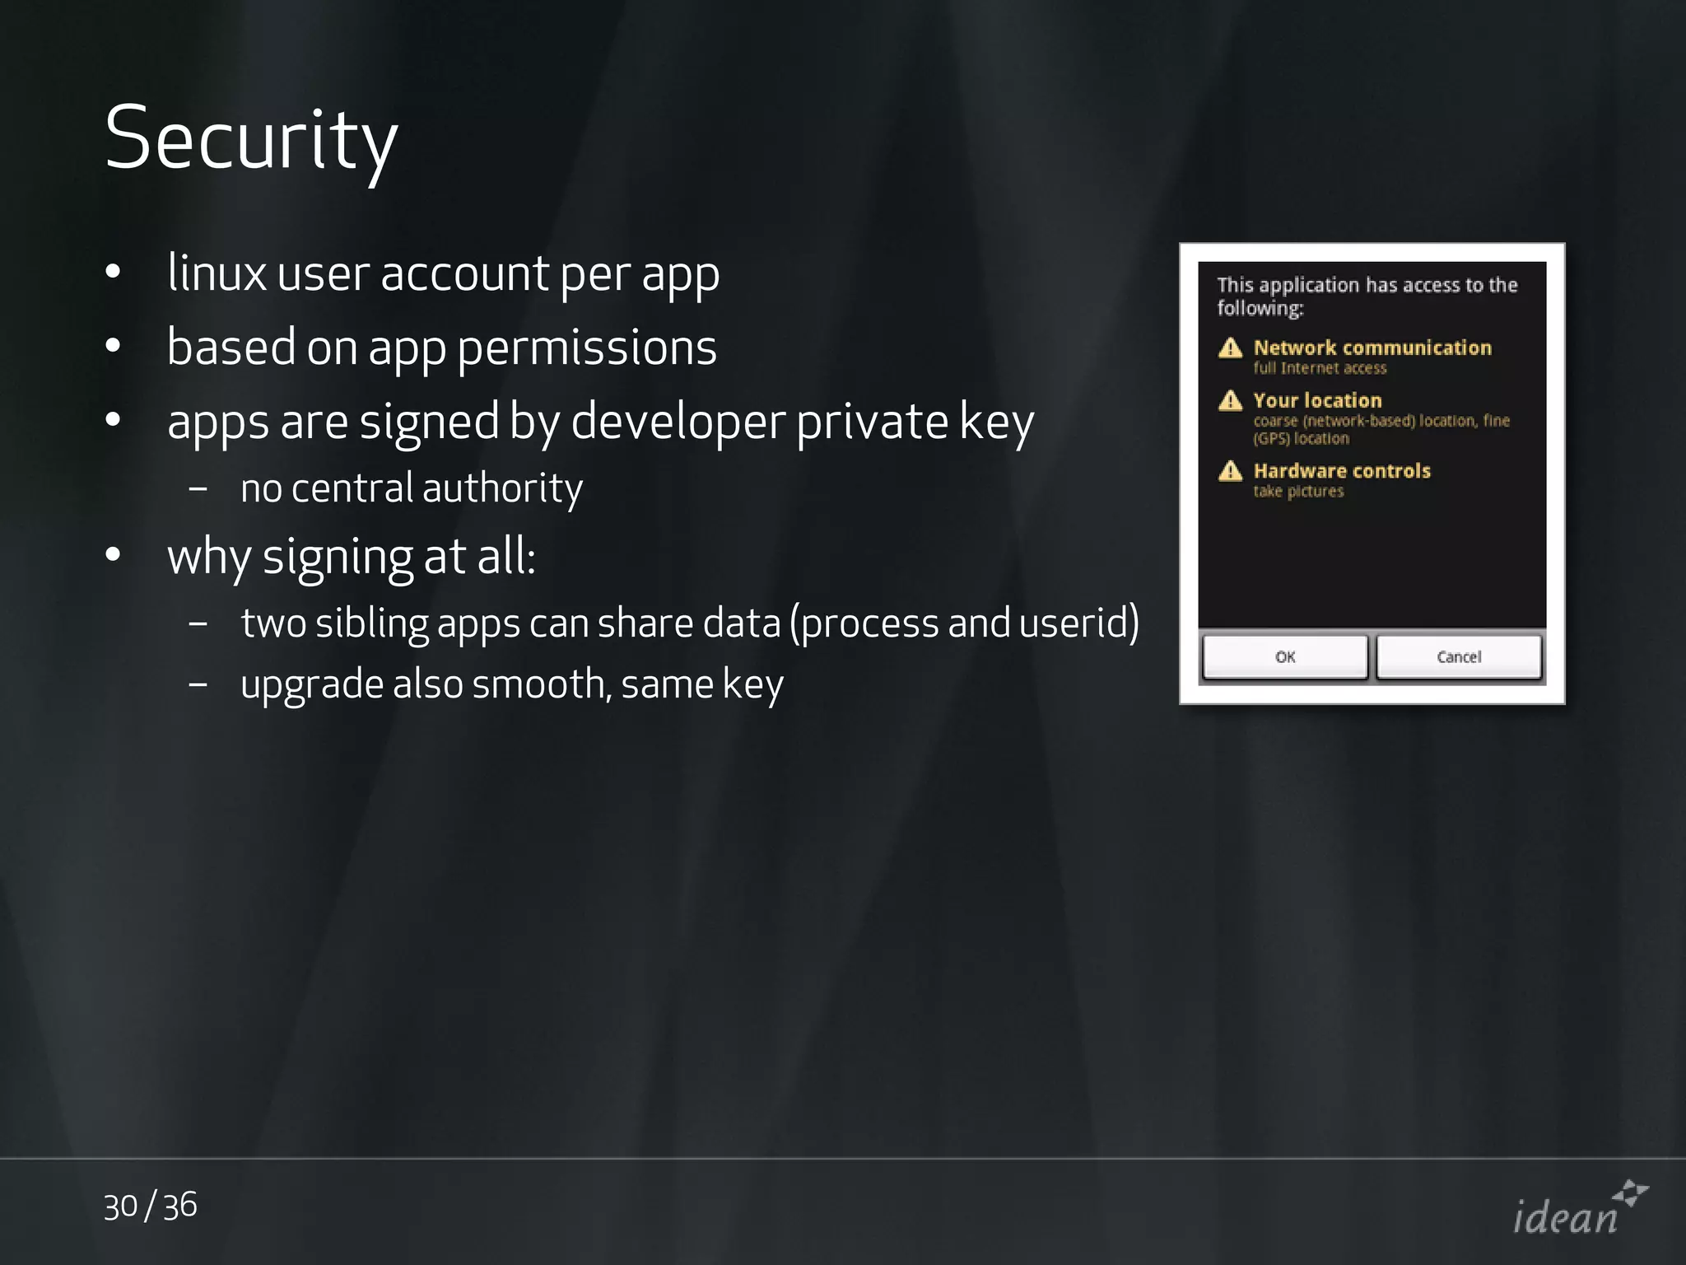The width and height of the screenshot is (1686, 1265).
Task: Select the 'Your location' permission heading
Action: 1317,400
